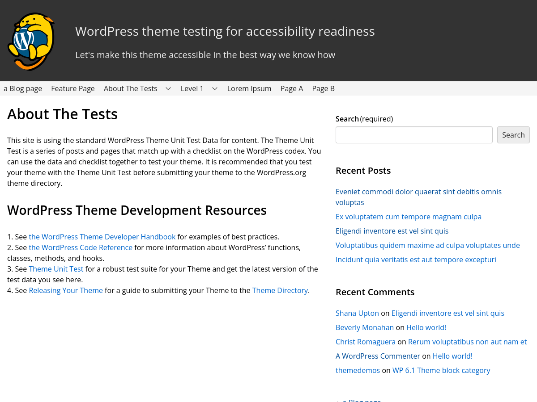Click the Recent Posts widget heading
The width and height of the screenshot is (537, 402).
point(363,171)
